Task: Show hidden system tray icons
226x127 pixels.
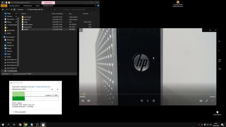Action: point(199,125)
